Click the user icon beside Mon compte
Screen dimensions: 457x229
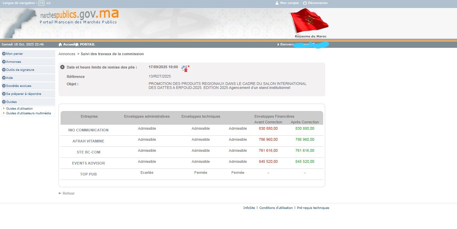[277, 3]
